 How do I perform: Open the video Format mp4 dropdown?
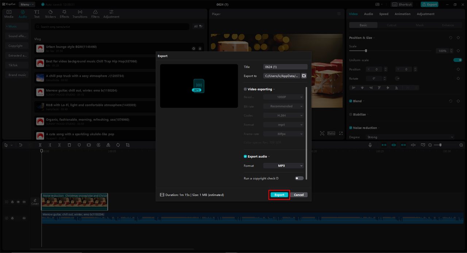click(283, 124)
